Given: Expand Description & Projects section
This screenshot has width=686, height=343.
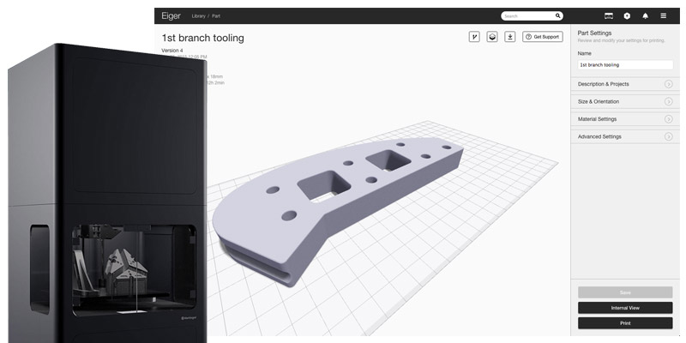Looking at the screenshot, I should 668,84.
